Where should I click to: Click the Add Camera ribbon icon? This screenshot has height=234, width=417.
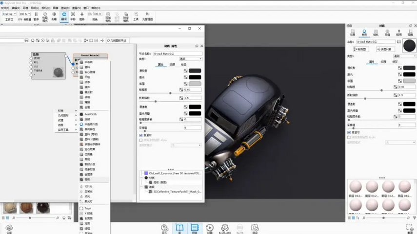coord(108,17)
